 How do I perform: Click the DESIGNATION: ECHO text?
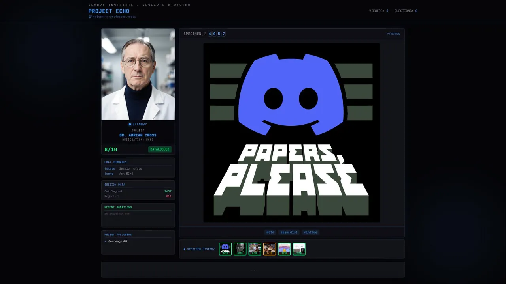click(138, 140)
